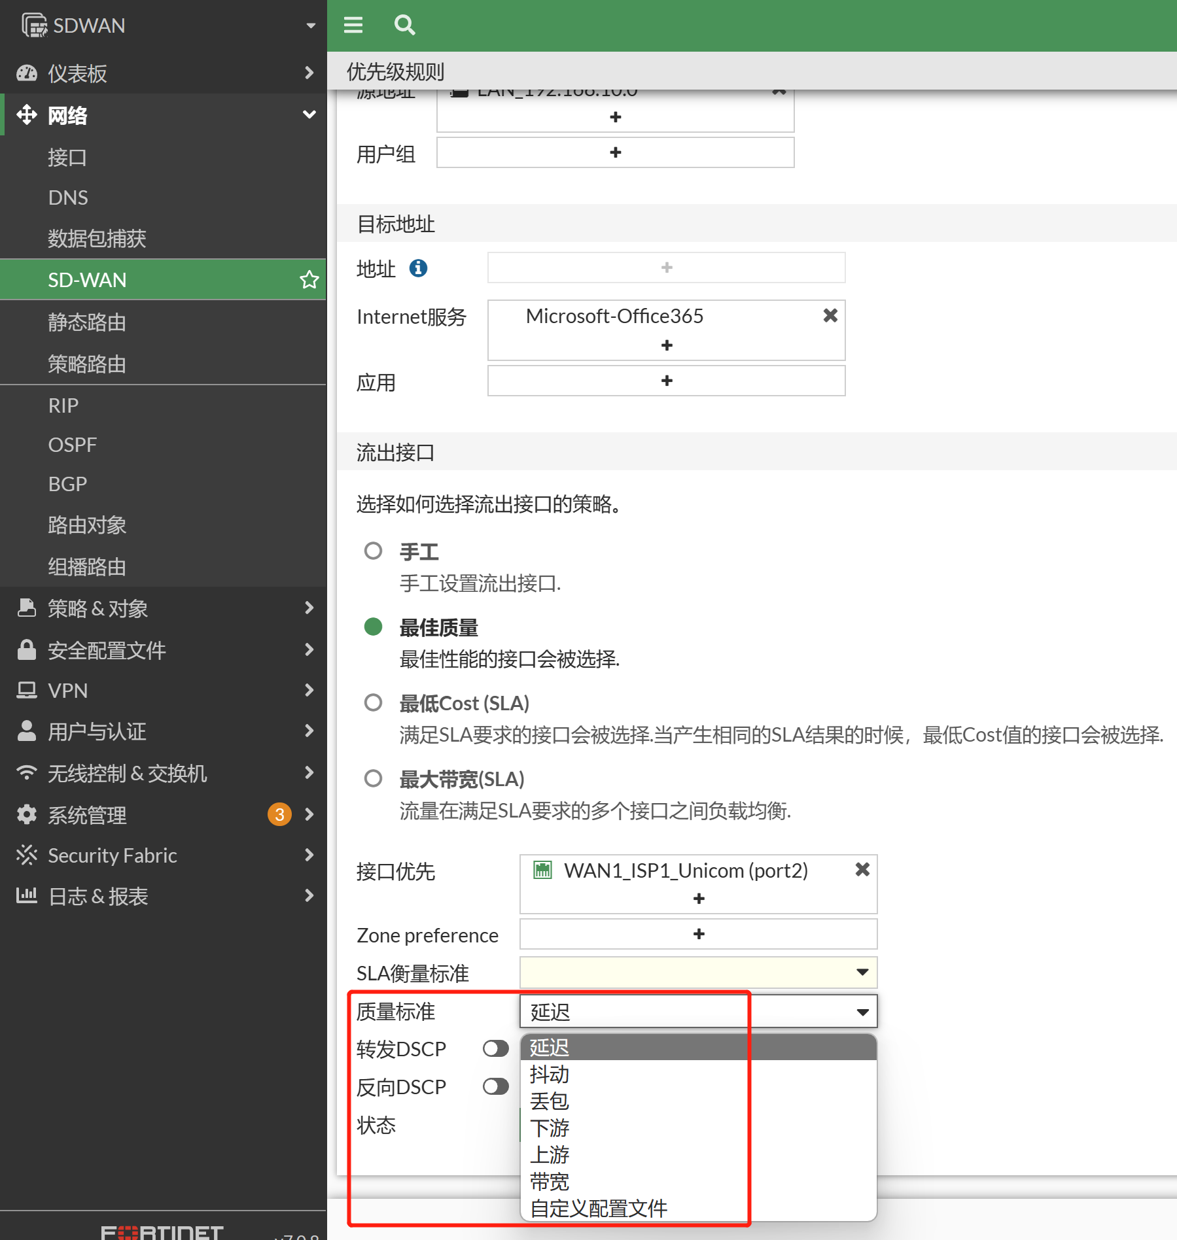Image resolution: width=1177 pixels, height=1240 pixels.
Task: Open the search magnifier icon
Action: point(404,25)
